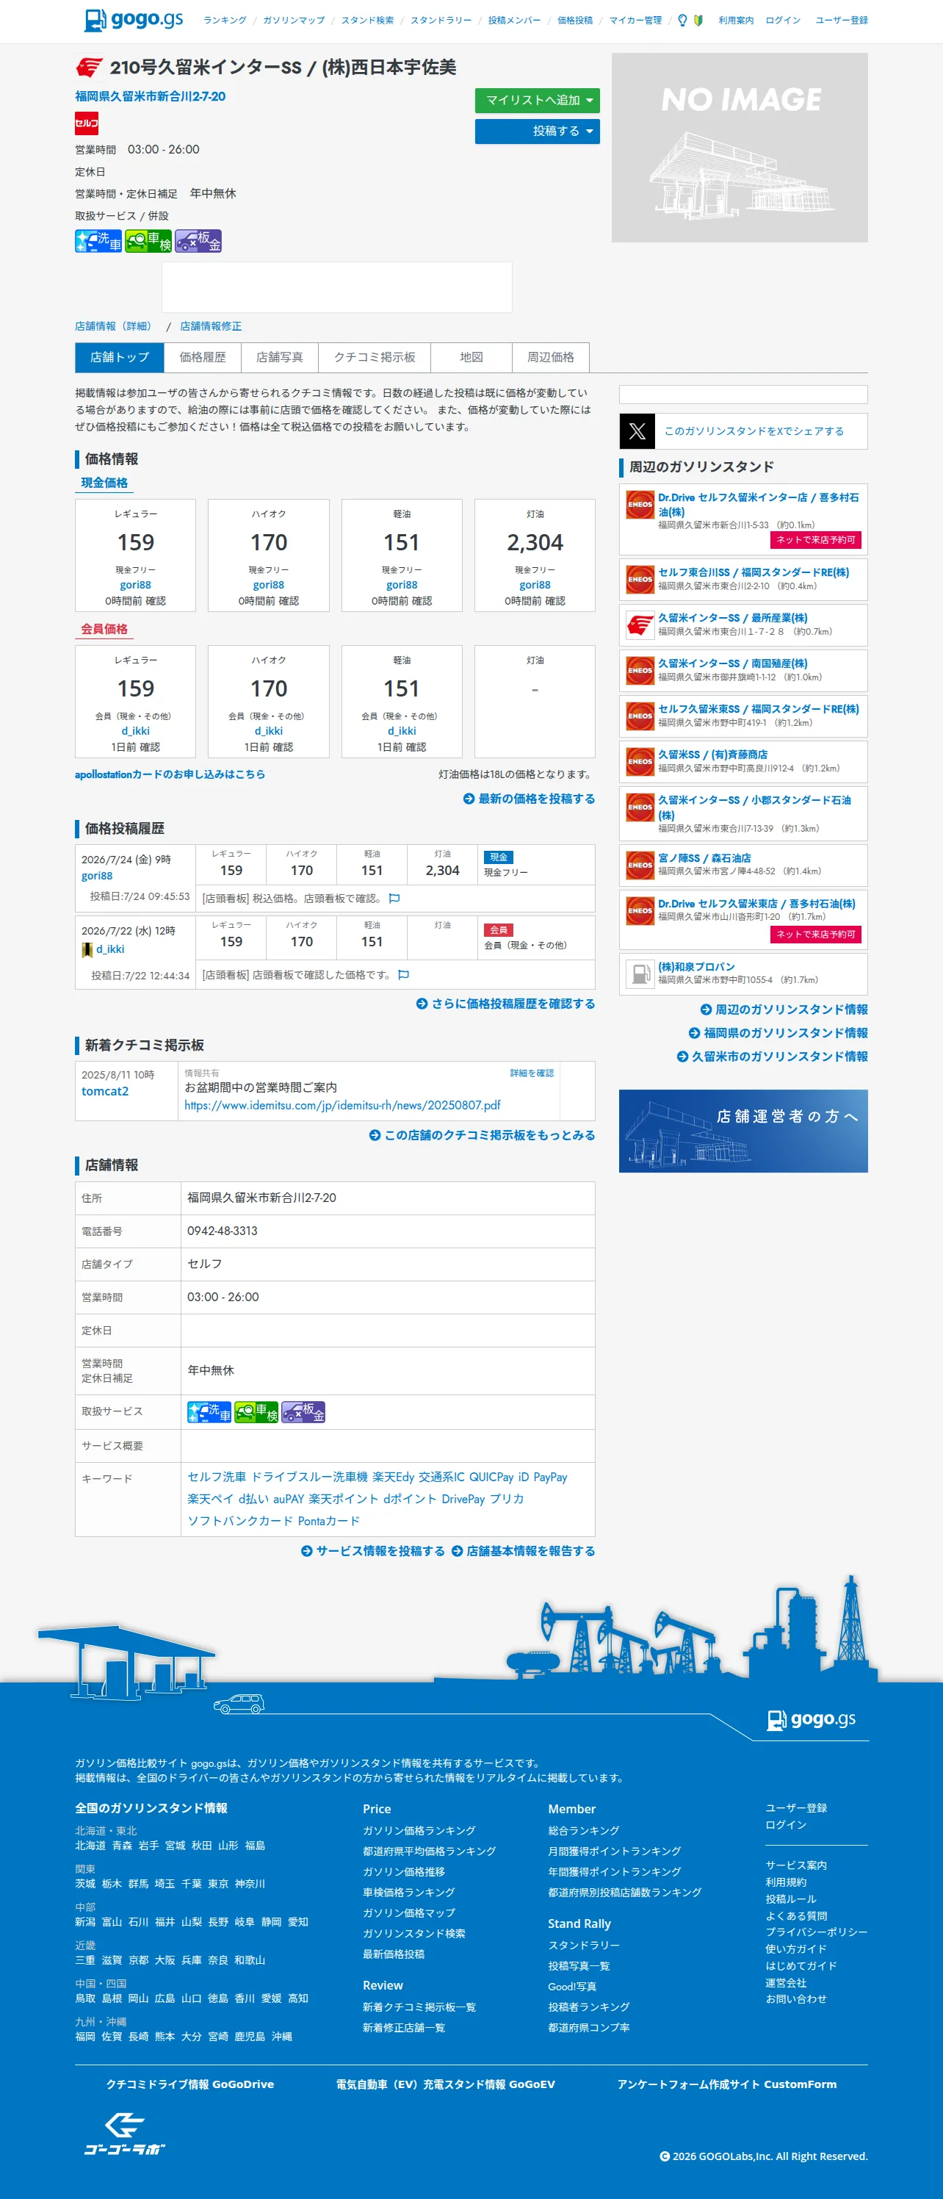Click the ENEOS icon beside セルフ東合川SS
Screen dimensions: 943x2199
click(640, 580)
